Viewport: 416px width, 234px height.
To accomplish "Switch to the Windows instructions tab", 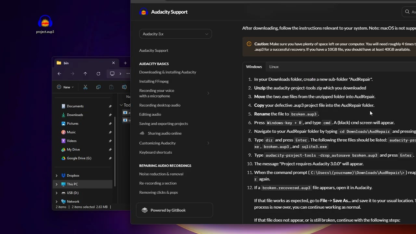I will pyautogui.click(x=254, y=67).
